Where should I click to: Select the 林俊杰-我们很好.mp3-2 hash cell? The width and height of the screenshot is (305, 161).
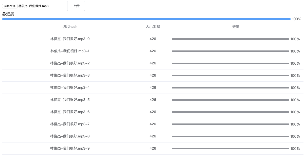tap(70, 63)
